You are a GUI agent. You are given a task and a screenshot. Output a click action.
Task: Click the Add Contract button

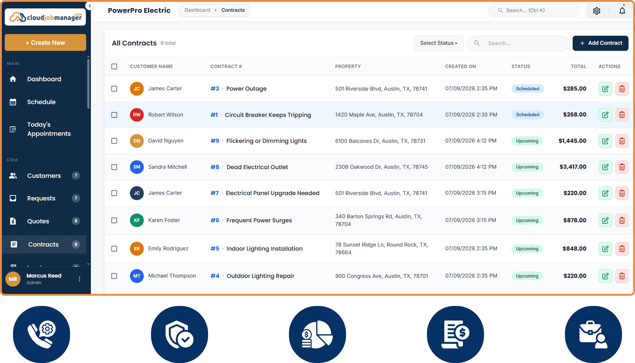(600, 43)
